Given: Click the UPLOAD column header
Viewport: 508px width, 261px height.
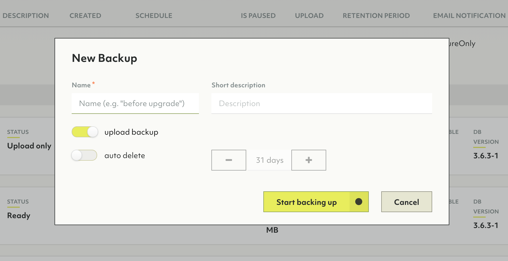Looking at the screenshot, I should (x=309, y=16).
